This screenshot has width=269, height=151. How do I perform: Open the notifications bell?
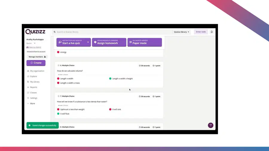click(212, 32)
